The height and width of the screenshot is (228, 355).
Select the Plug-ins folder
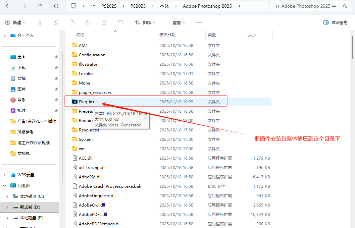87,102
